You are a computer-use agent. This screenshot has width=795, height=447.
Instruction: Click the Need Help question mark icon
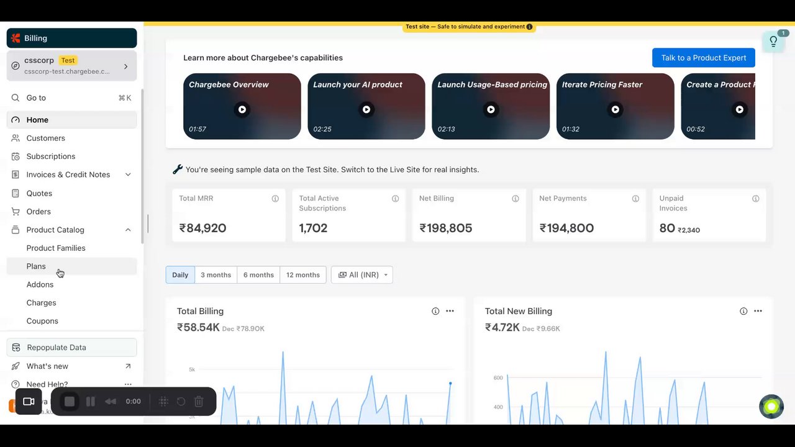tap(16, 384)
